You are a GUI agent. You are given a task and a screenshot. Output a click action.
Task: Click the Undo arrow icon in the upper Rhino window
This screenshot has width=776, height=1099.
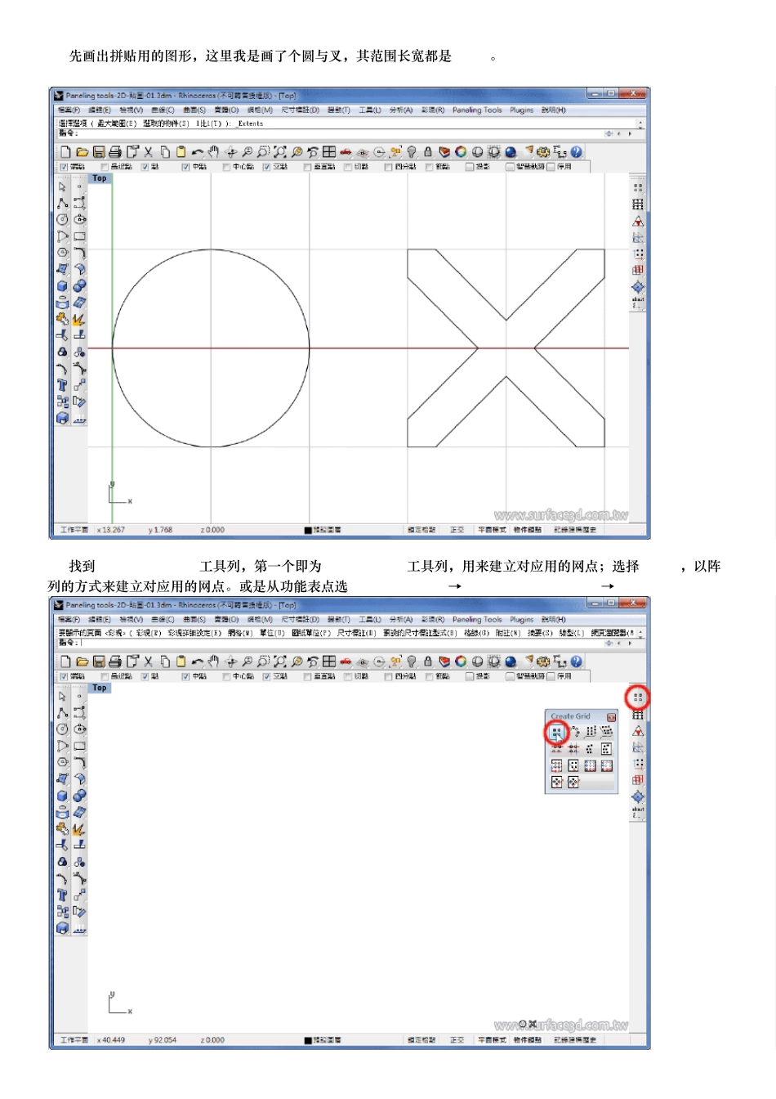tap(198, 152)
